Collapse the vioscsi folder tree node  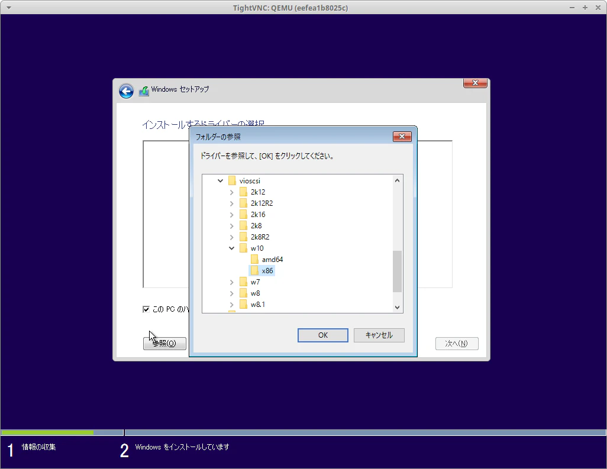coord(220,181)
